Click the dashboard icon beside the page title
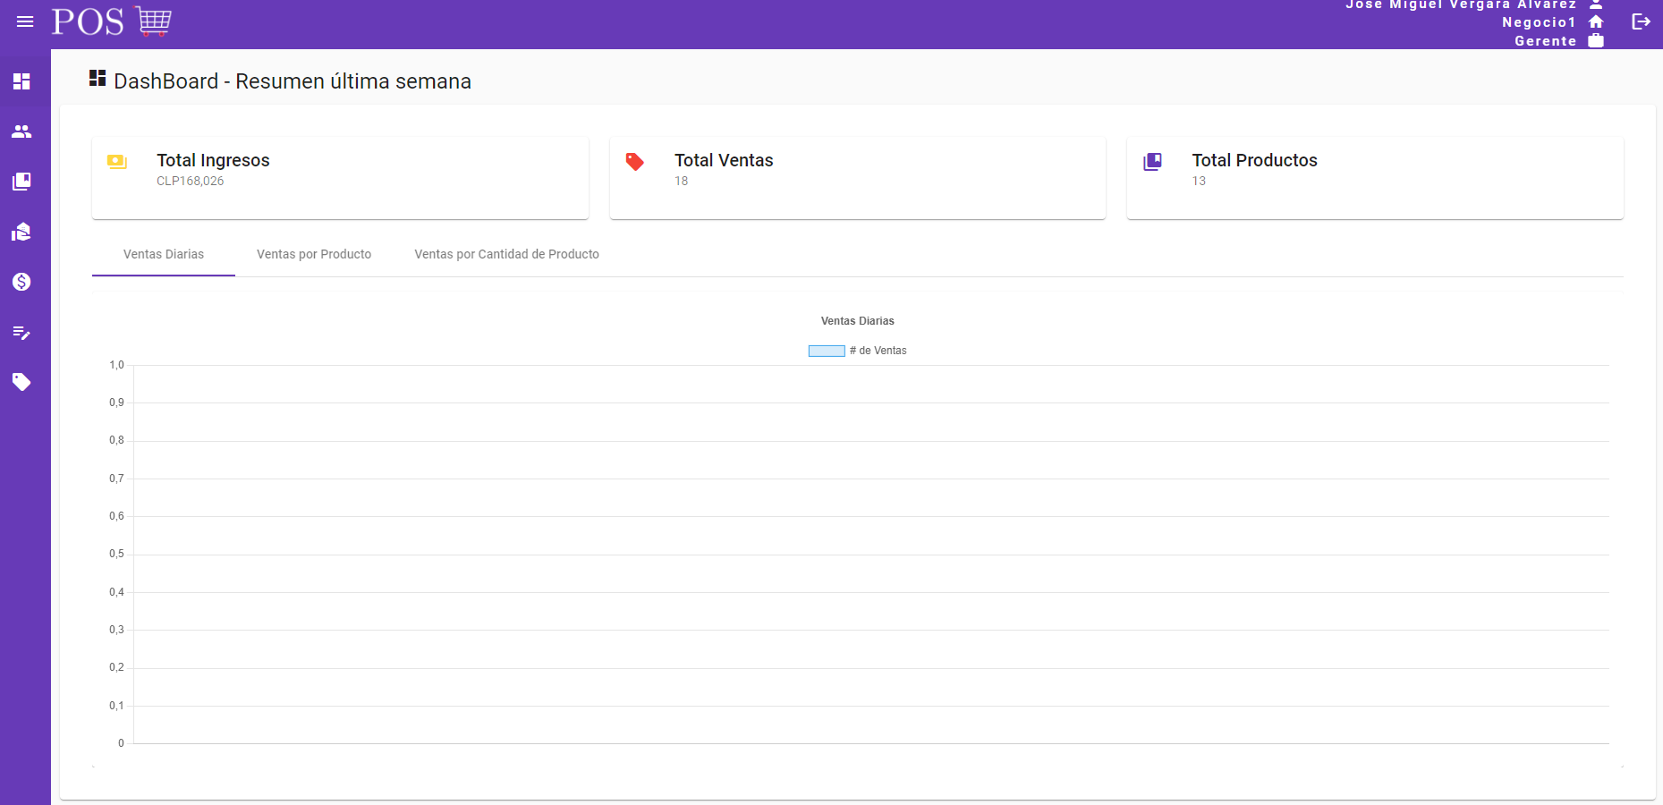 pos(98,79)
